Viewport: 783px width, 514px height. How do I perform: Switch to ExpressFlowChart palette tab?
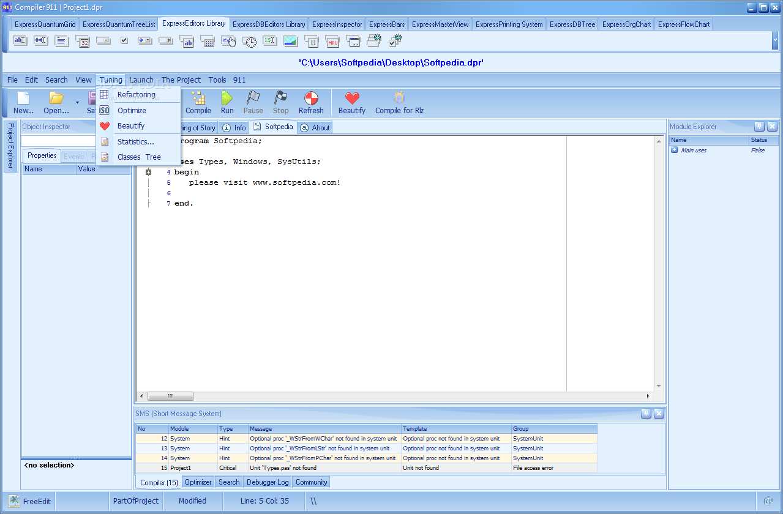coord(684,24)
